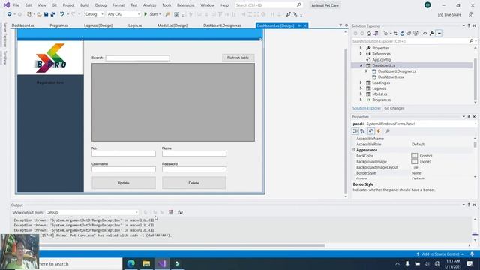The width and height of the screenshot is (480, 270).
Task: Open the Windows notification center icon
Action: [469, 263]
